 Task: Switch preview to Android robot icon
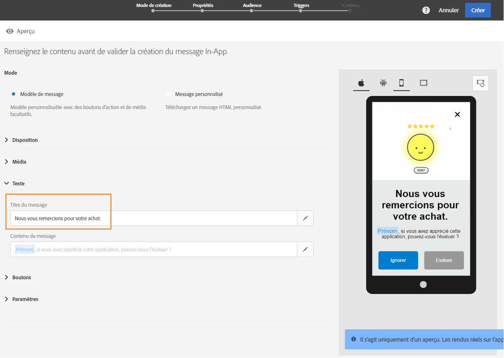point(383,83)
